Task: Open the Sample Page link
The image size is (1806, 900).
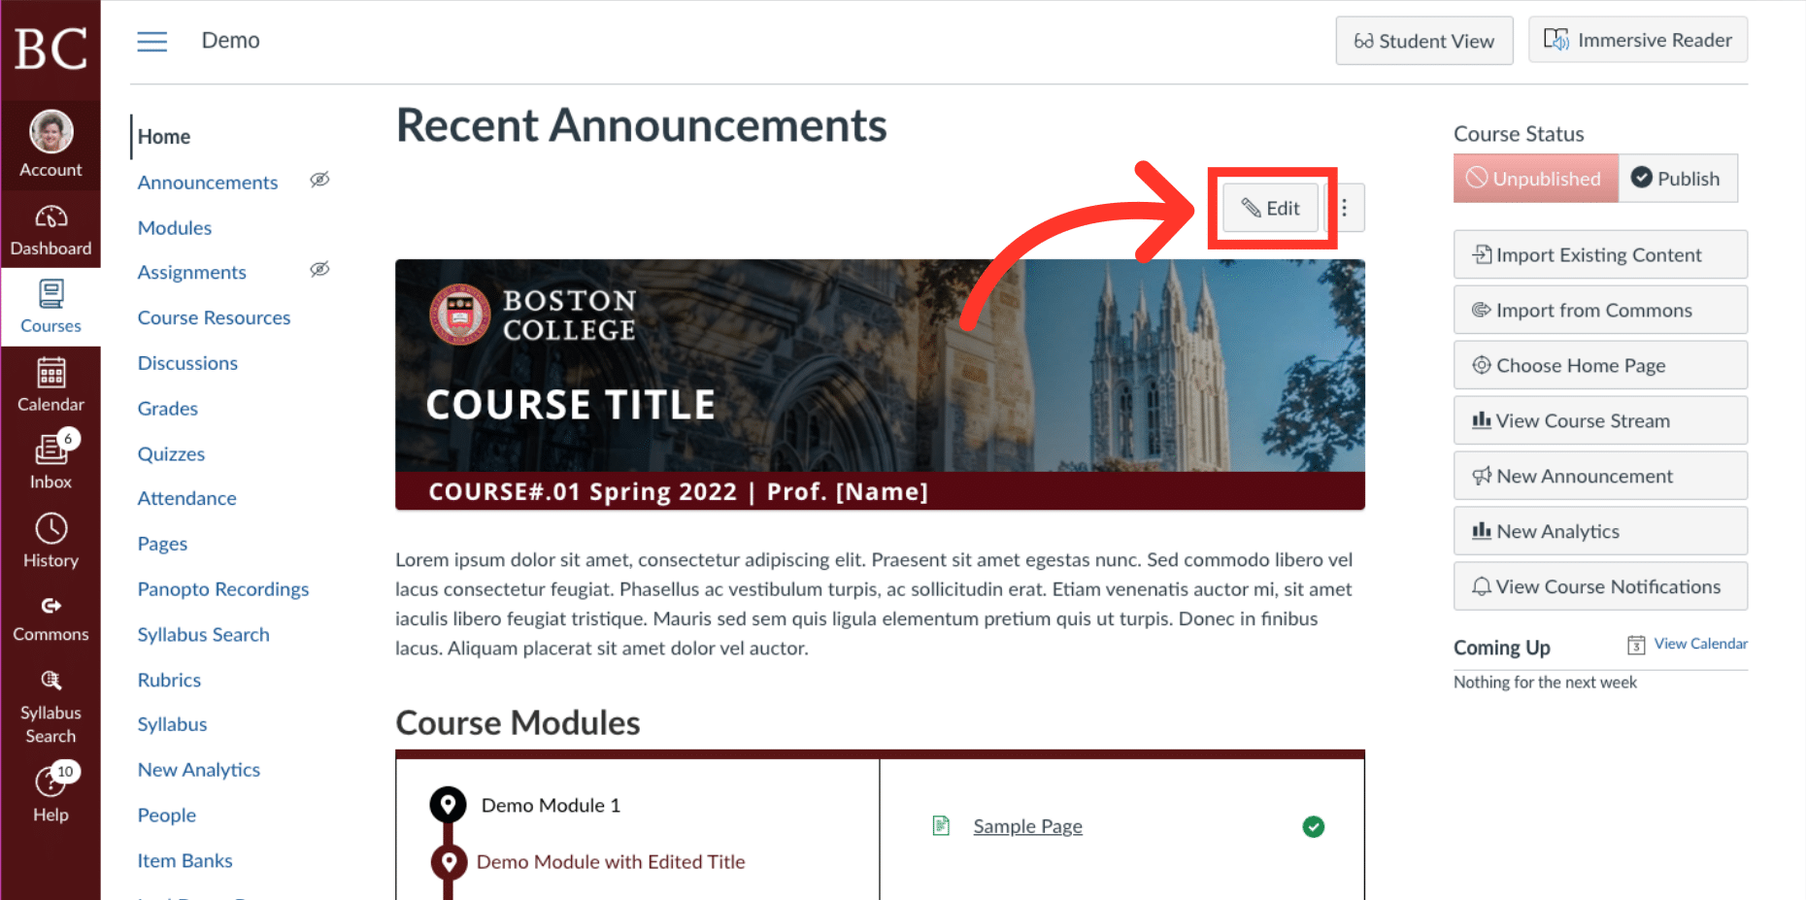Action: [x=1027, y=826]
